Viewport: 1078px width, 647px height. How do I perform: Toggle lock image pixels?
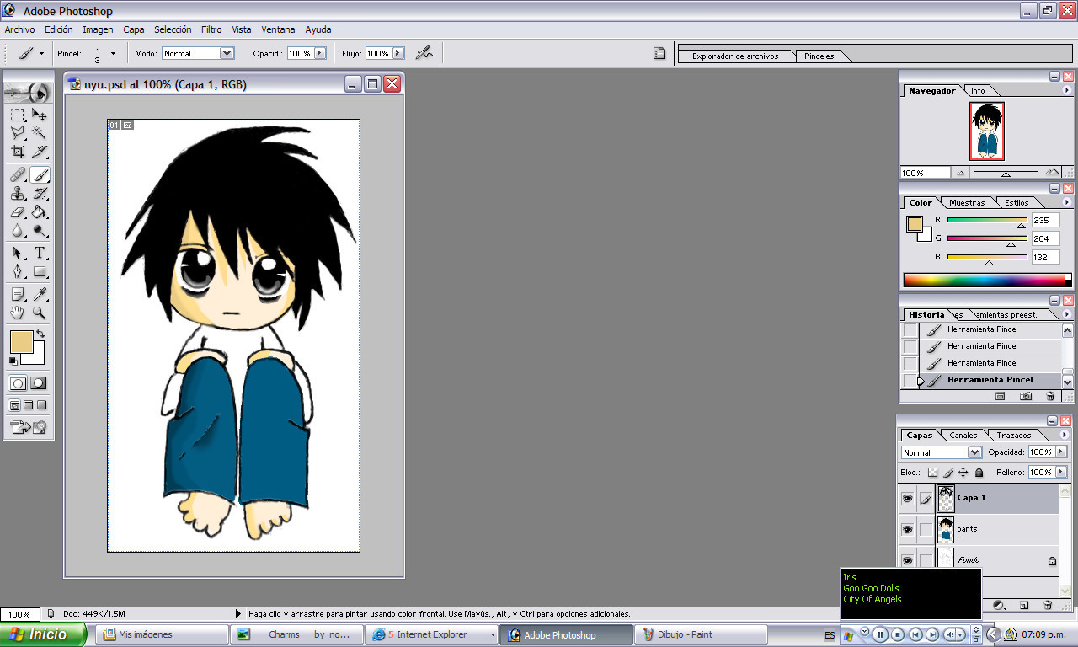coord(948,473)
